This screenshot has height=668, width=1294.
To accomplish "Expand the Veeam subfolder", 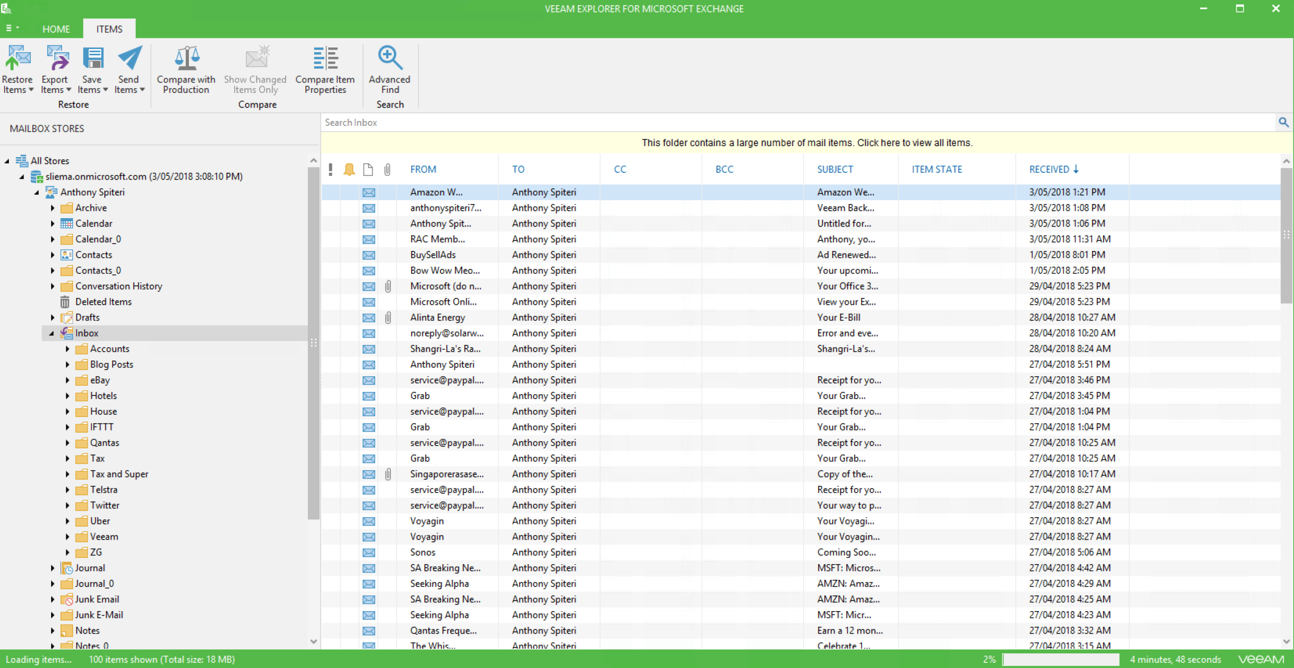I will tap(67, 536).
